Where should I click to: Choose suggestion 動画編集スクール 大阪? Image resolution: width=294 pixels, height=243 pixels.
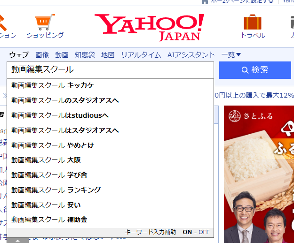110,160
